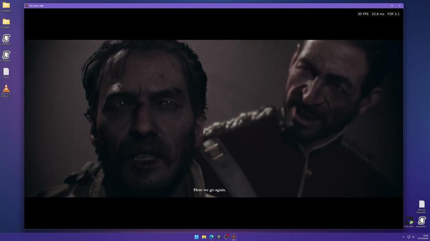
Task: Click the subtitle "Here we go again."
Action: [210, 190]
